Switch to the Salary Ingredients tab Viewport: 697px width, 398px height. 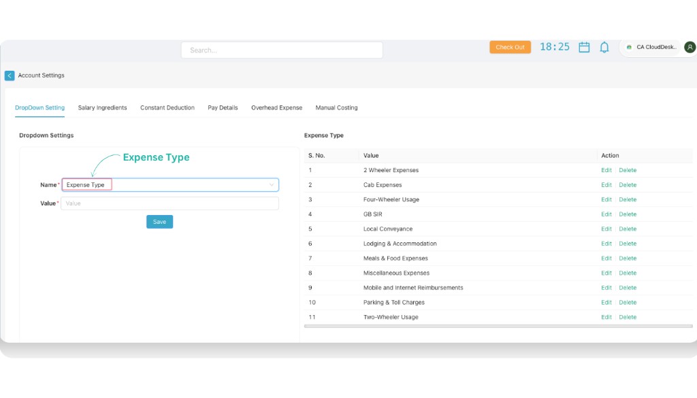(x=102, y=107)
